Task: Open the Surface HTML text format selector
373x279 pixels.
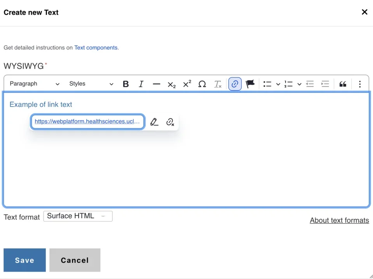Action: (x=78, y=216)
